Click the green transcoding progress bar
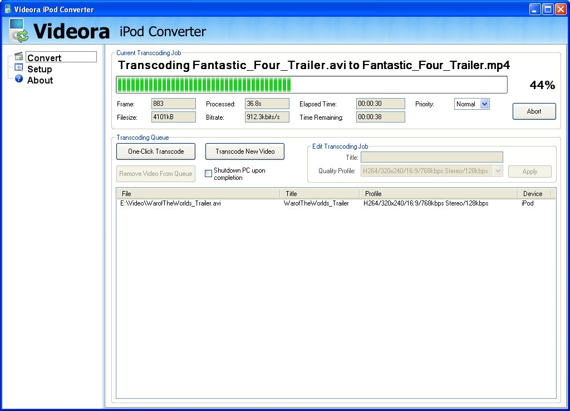The width and height of the screenshot is (570, 411). 312,85
